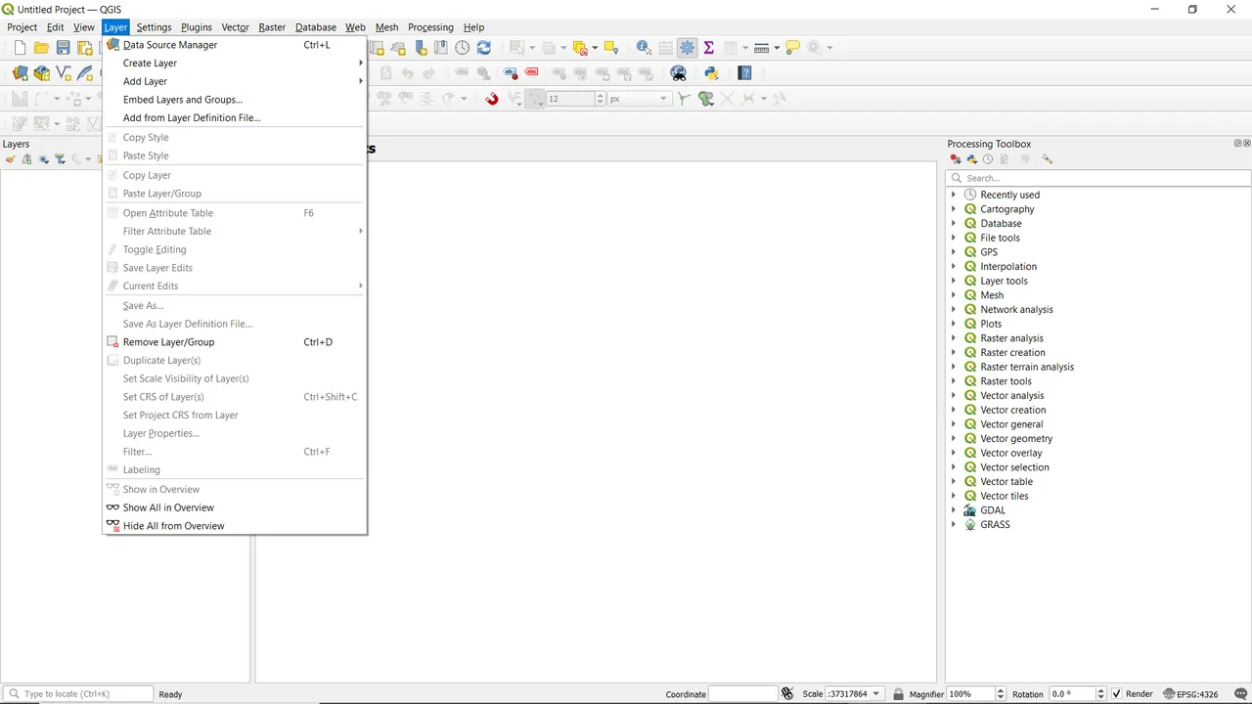Select the Identify Features tool
This screenshot has height=704, width=1252.
point(644,48)
